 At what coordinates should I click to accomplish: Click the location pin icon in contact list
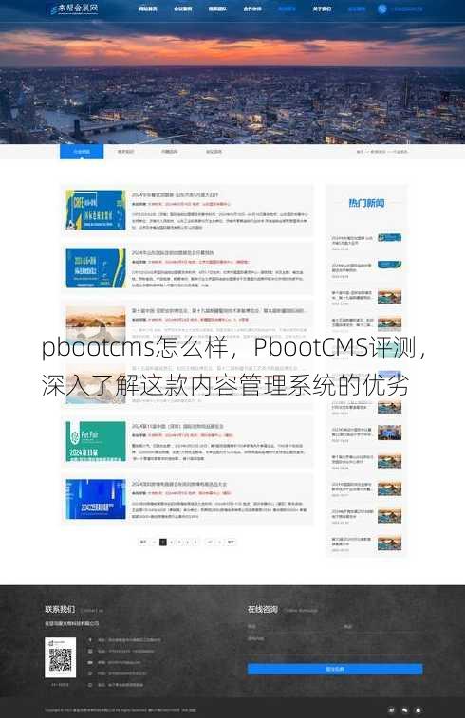point(90,639)
